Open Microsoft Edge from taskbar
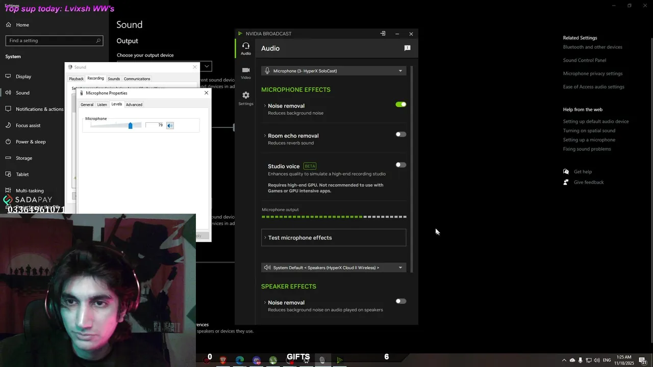Screen dimensions: 653x367 click(x=240, y=360)
